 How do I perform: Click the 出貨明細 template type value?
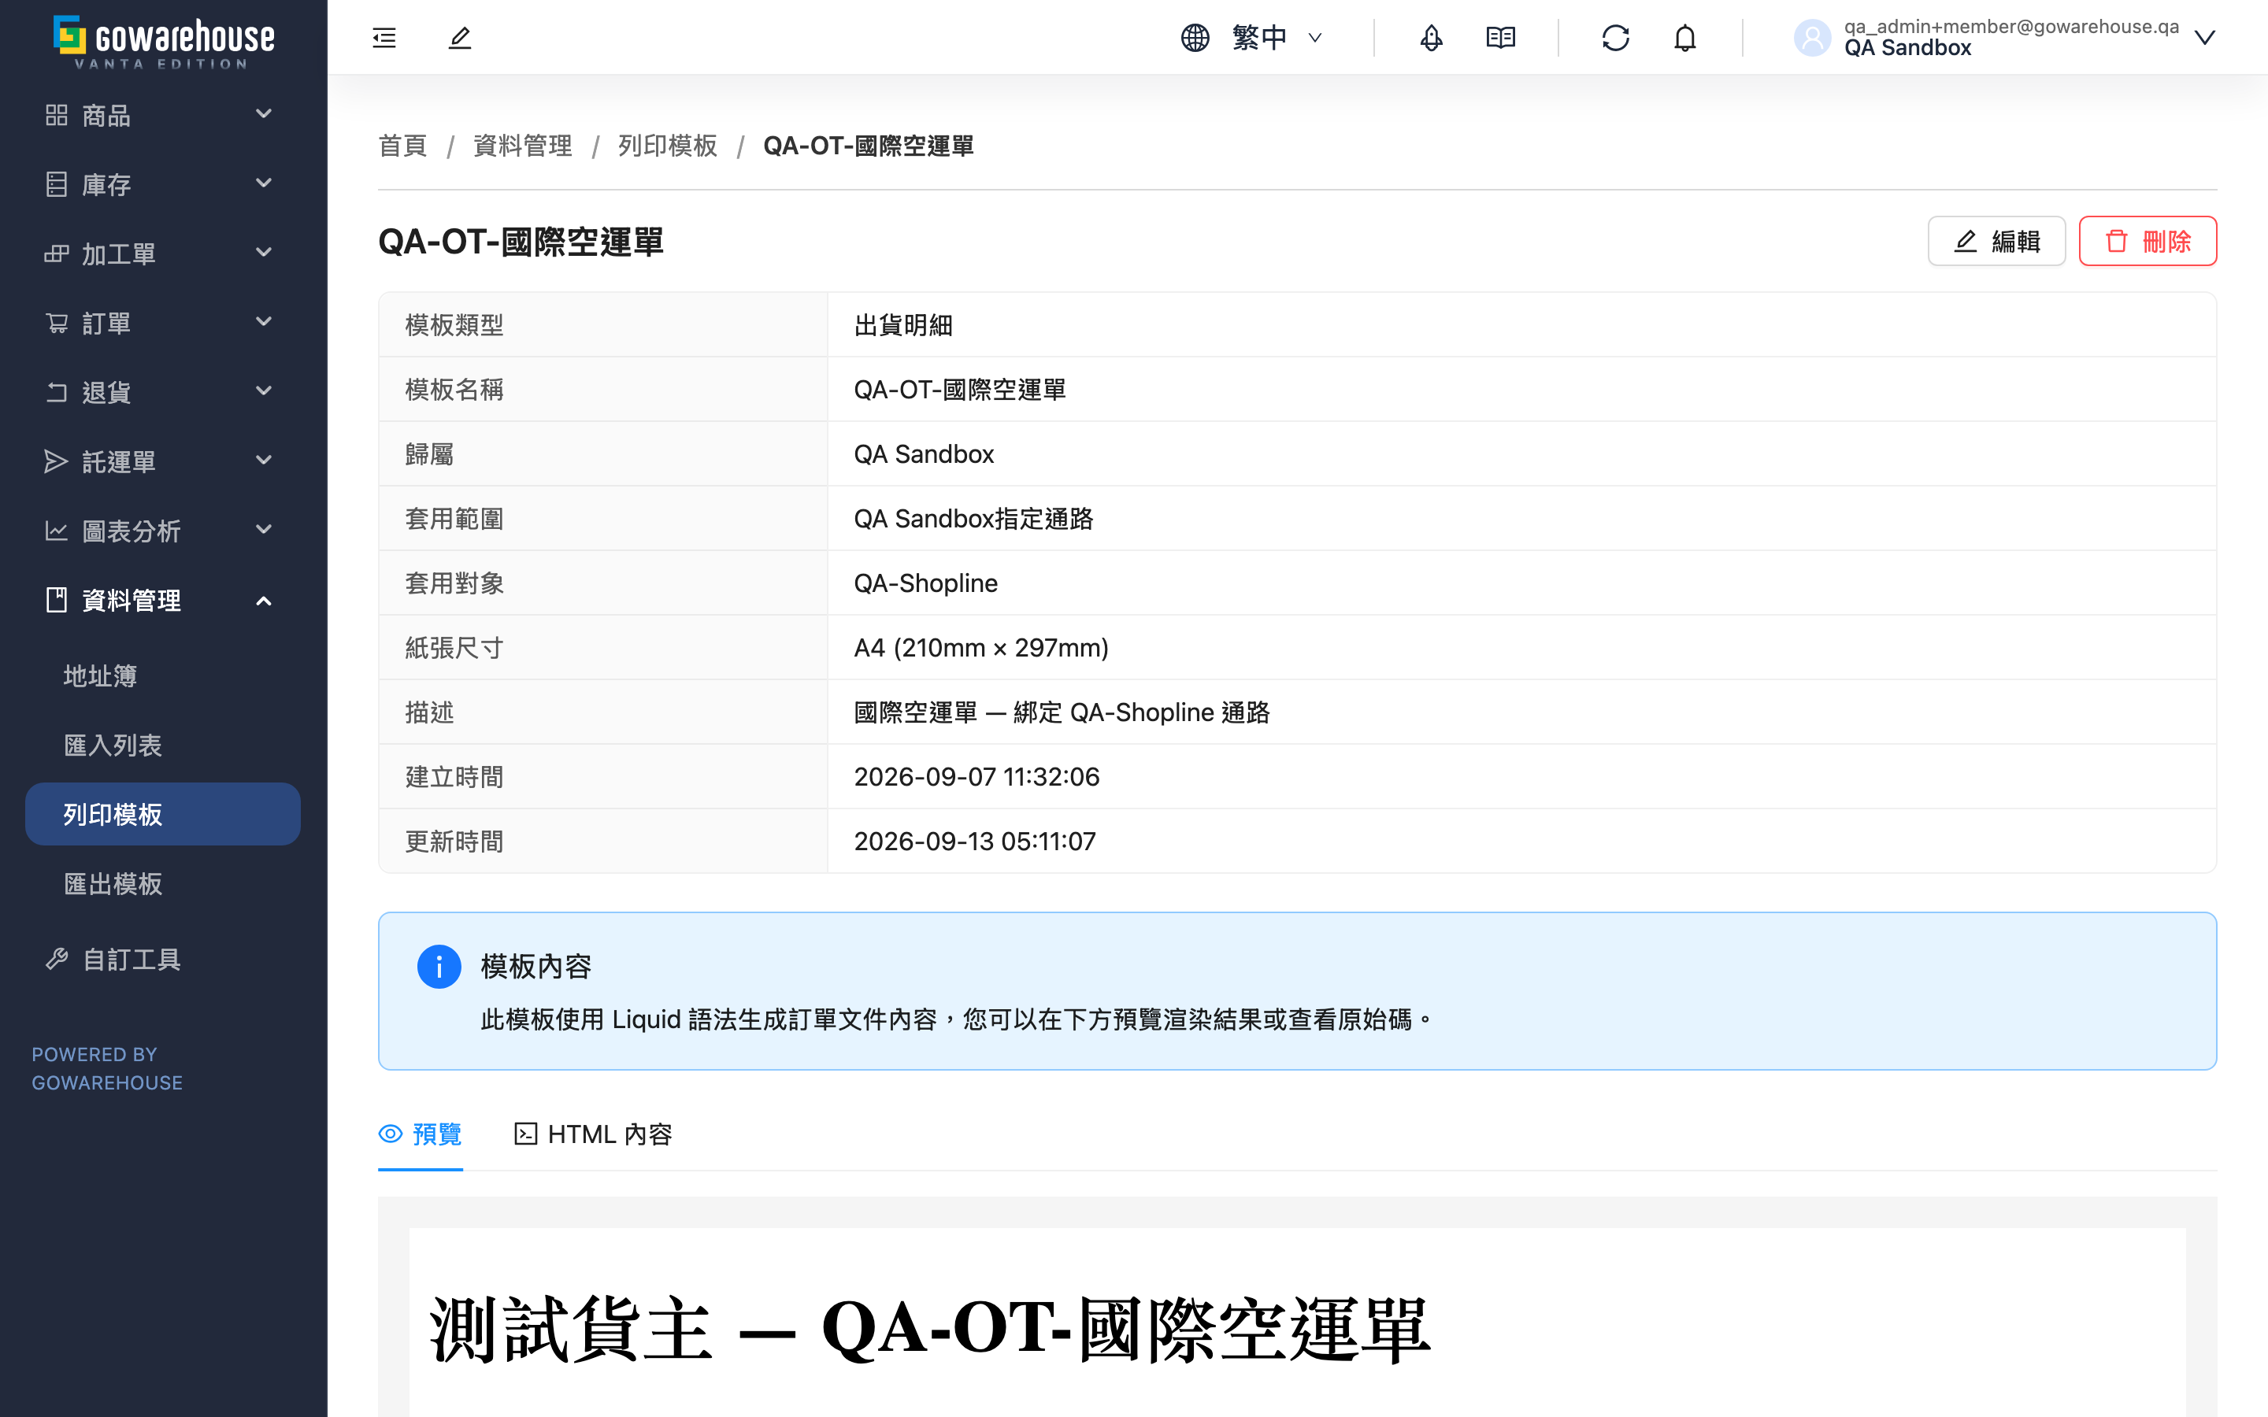pos(902,325)
